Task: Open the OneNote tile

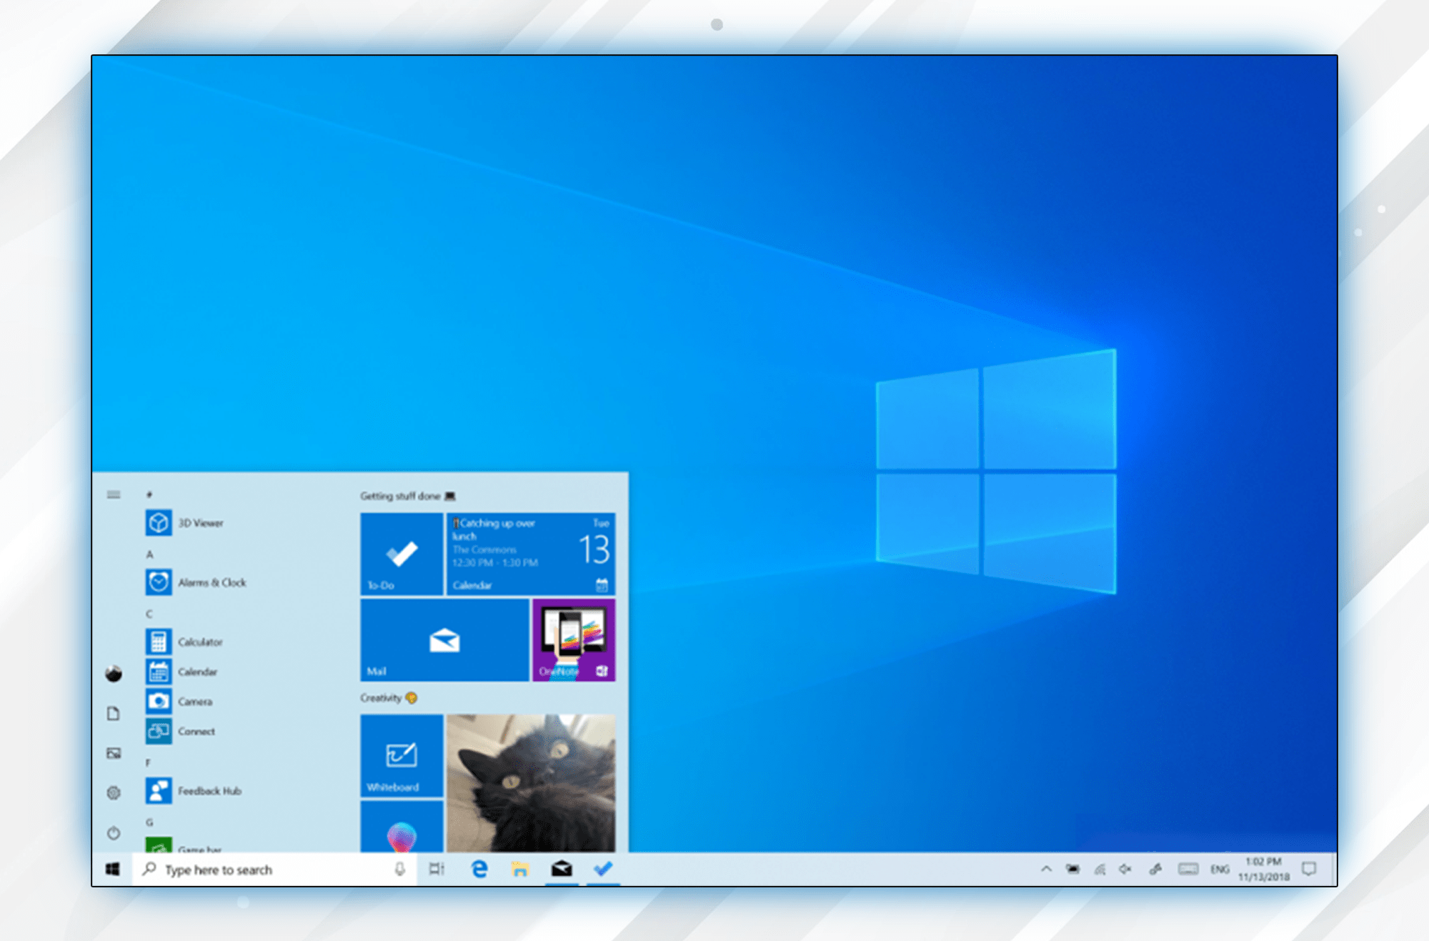Action: (574, 639)
